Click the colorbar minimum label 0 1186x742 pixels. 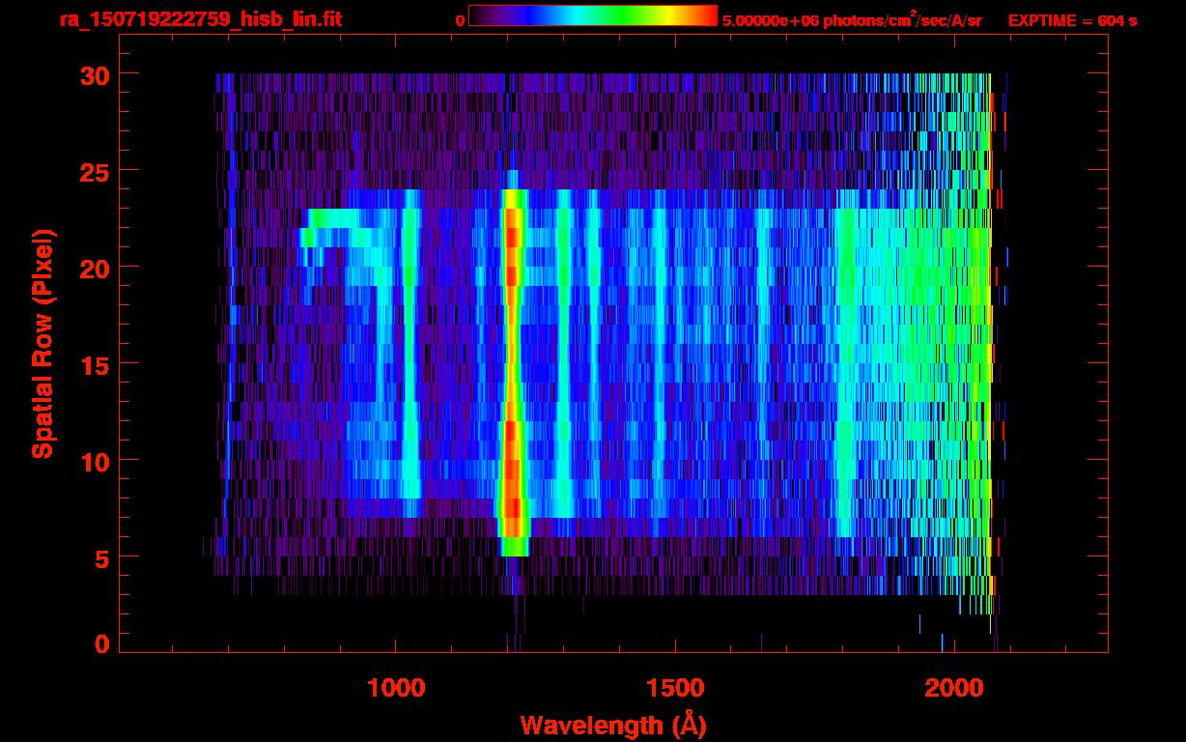460,20
